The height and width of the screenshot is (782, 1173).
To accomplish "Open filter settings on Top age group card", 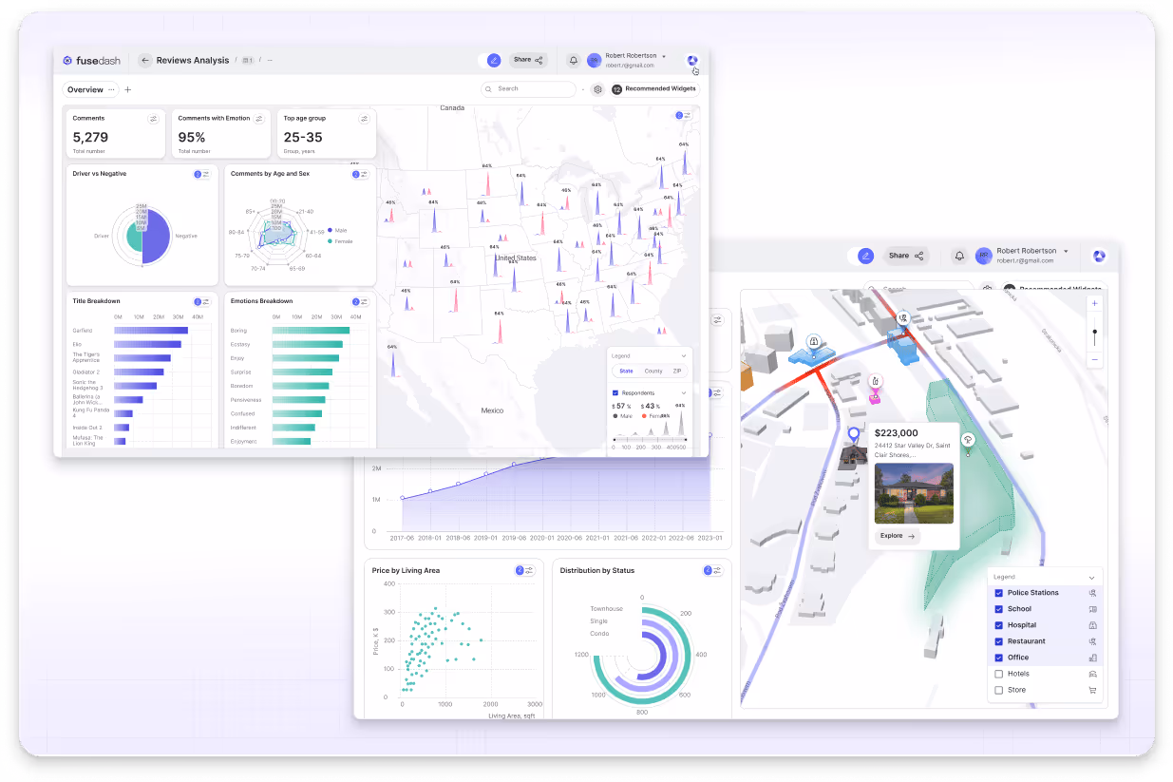I will click(364, 119).
